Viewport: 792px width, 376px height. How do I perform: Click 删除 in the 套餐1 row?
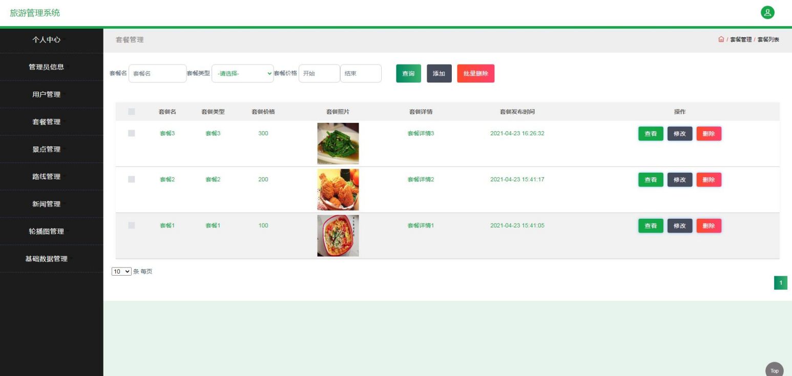click(709, 226)
